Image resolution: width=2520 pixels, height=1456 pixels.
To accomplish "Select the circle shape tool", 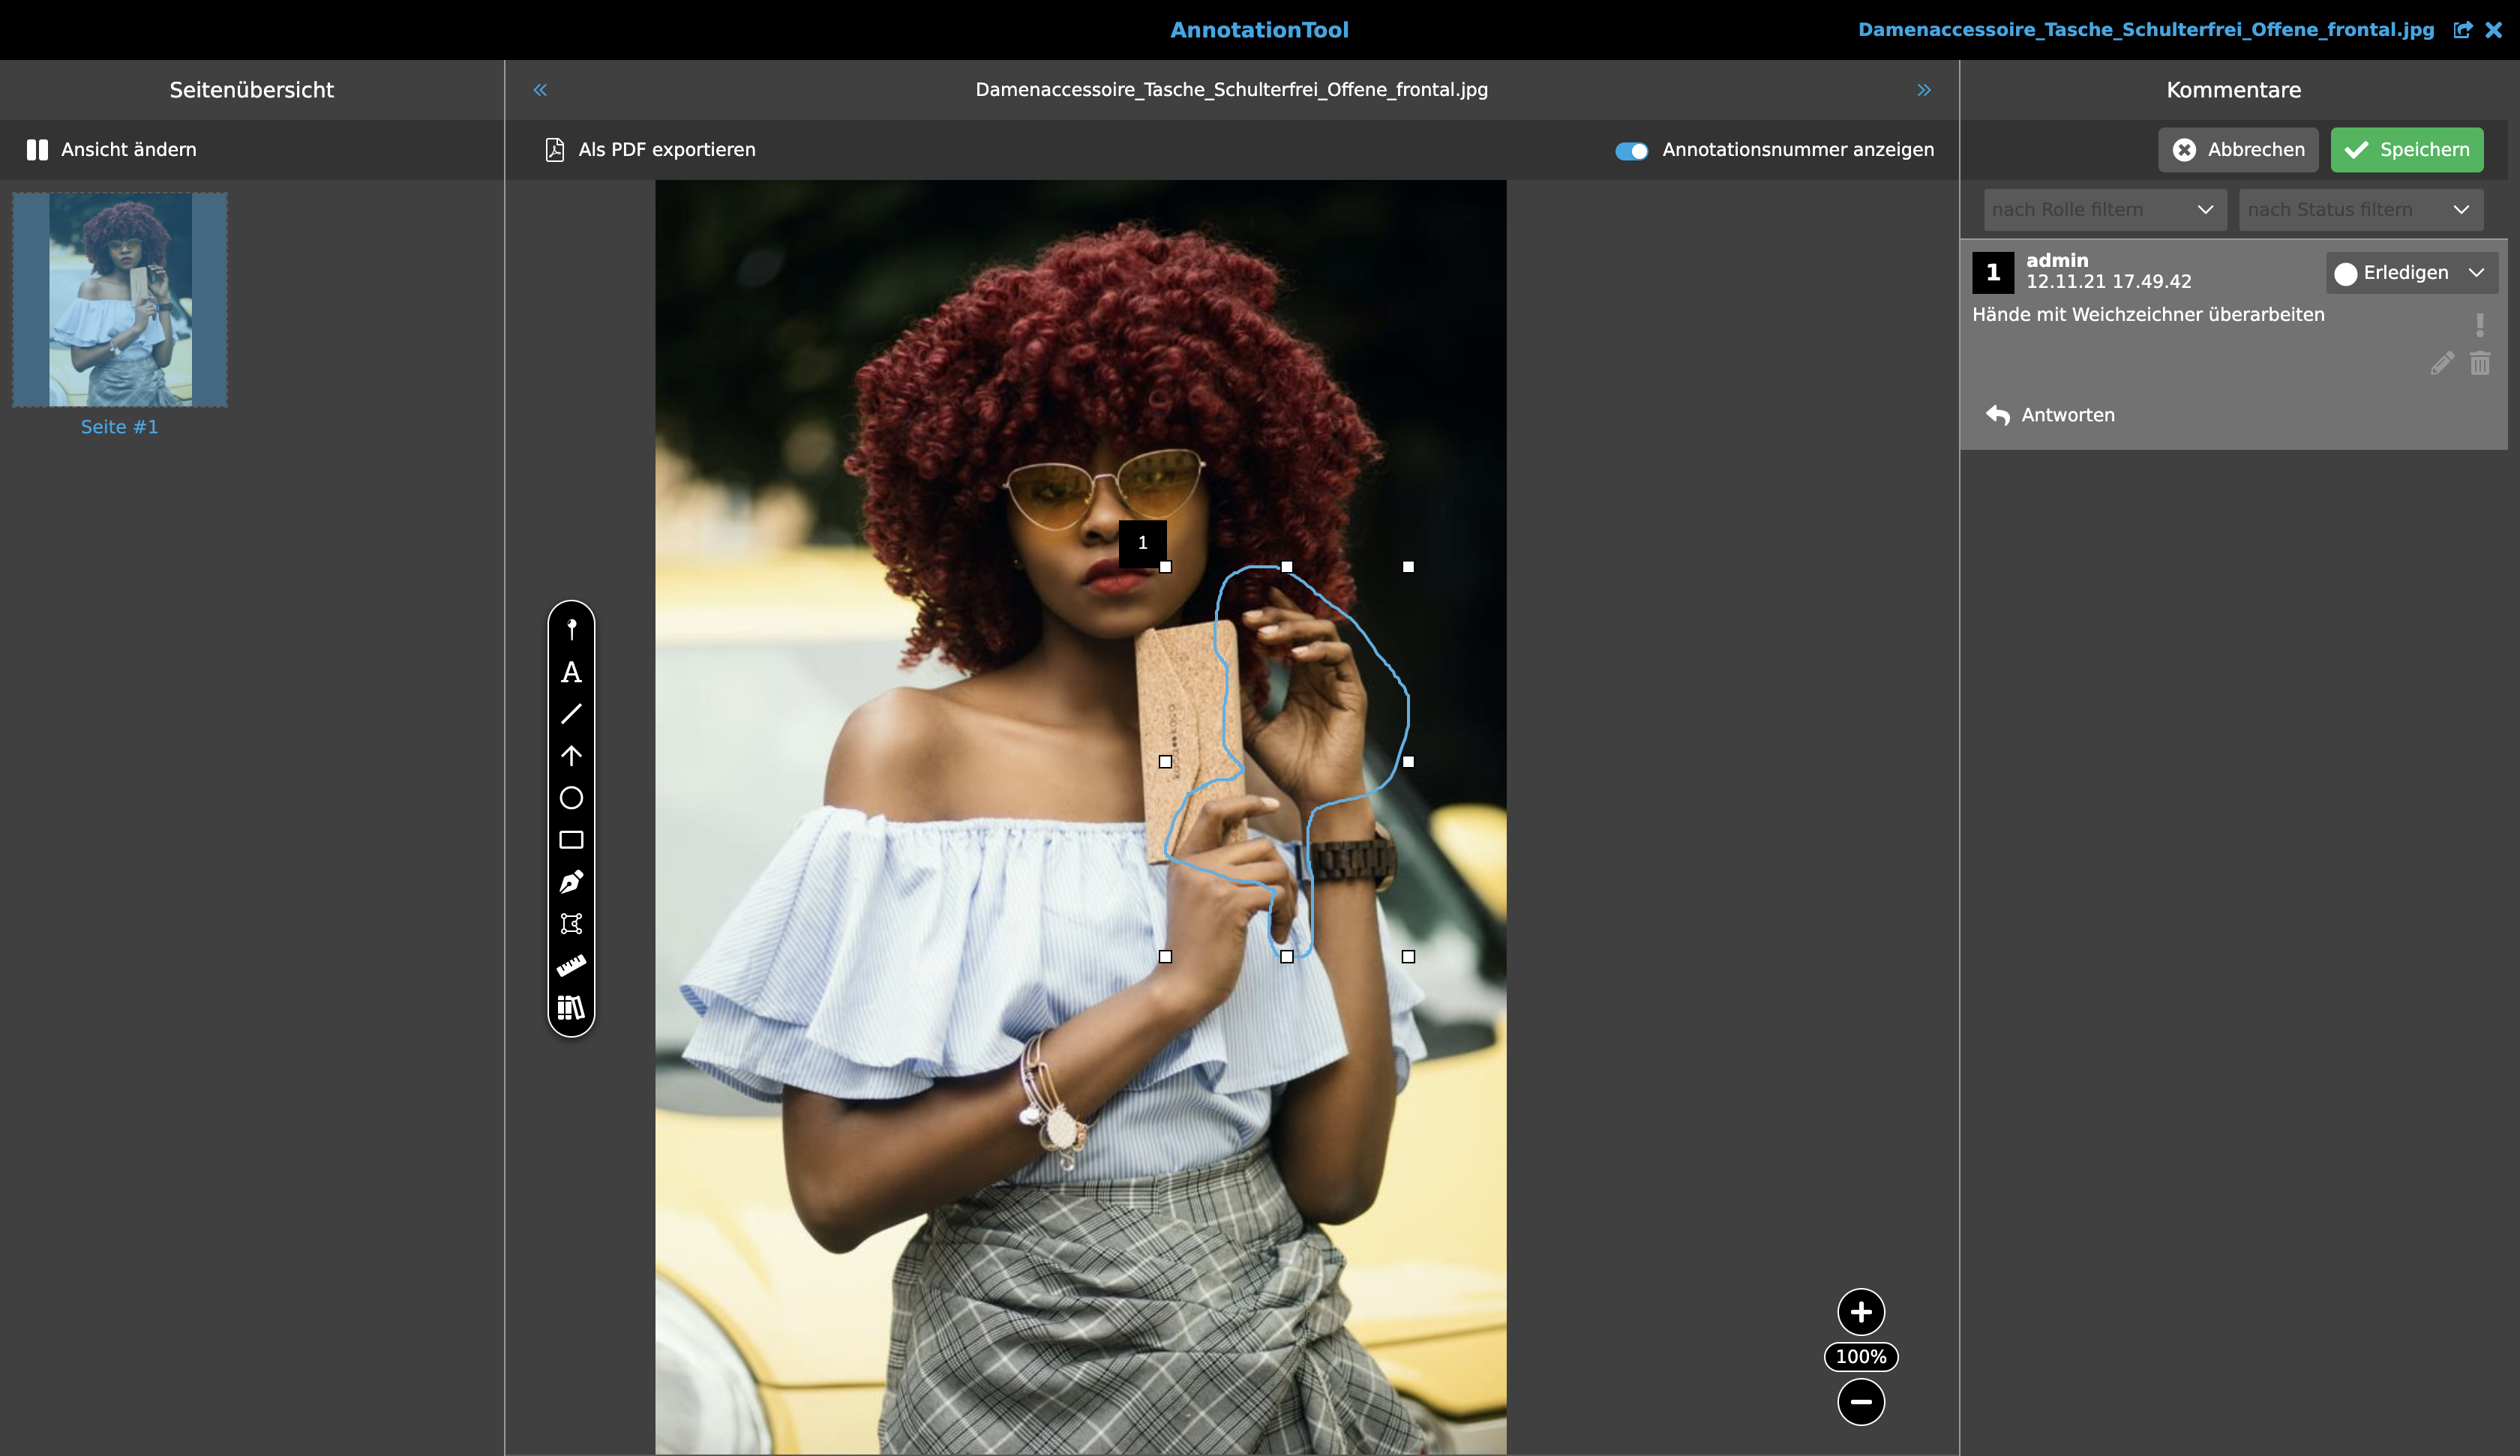I will point(571,798).
